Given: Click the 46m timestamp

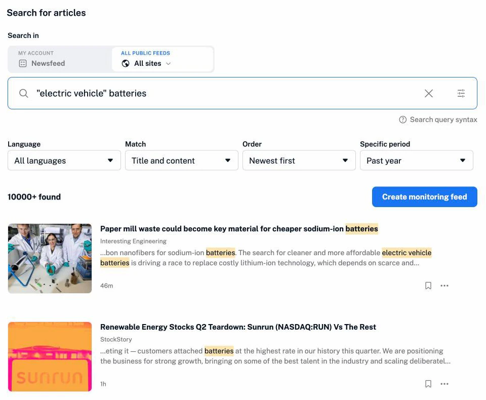Looking at the screenshot, I should [107, 286].
